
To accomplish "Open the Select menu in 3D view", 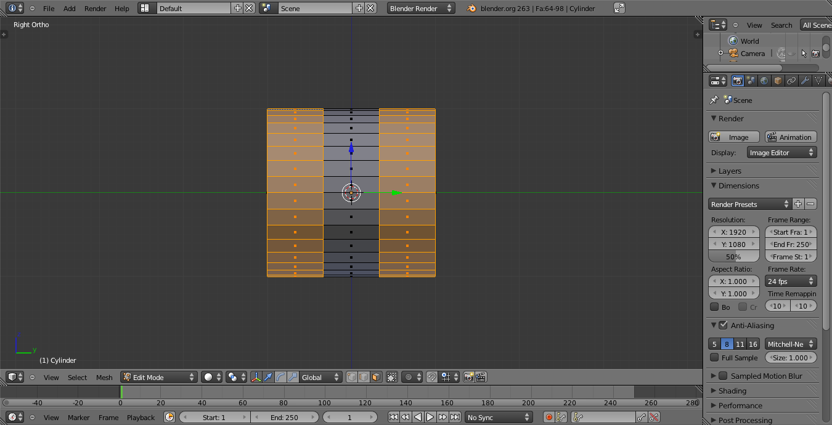I will (x=78, y=377).
